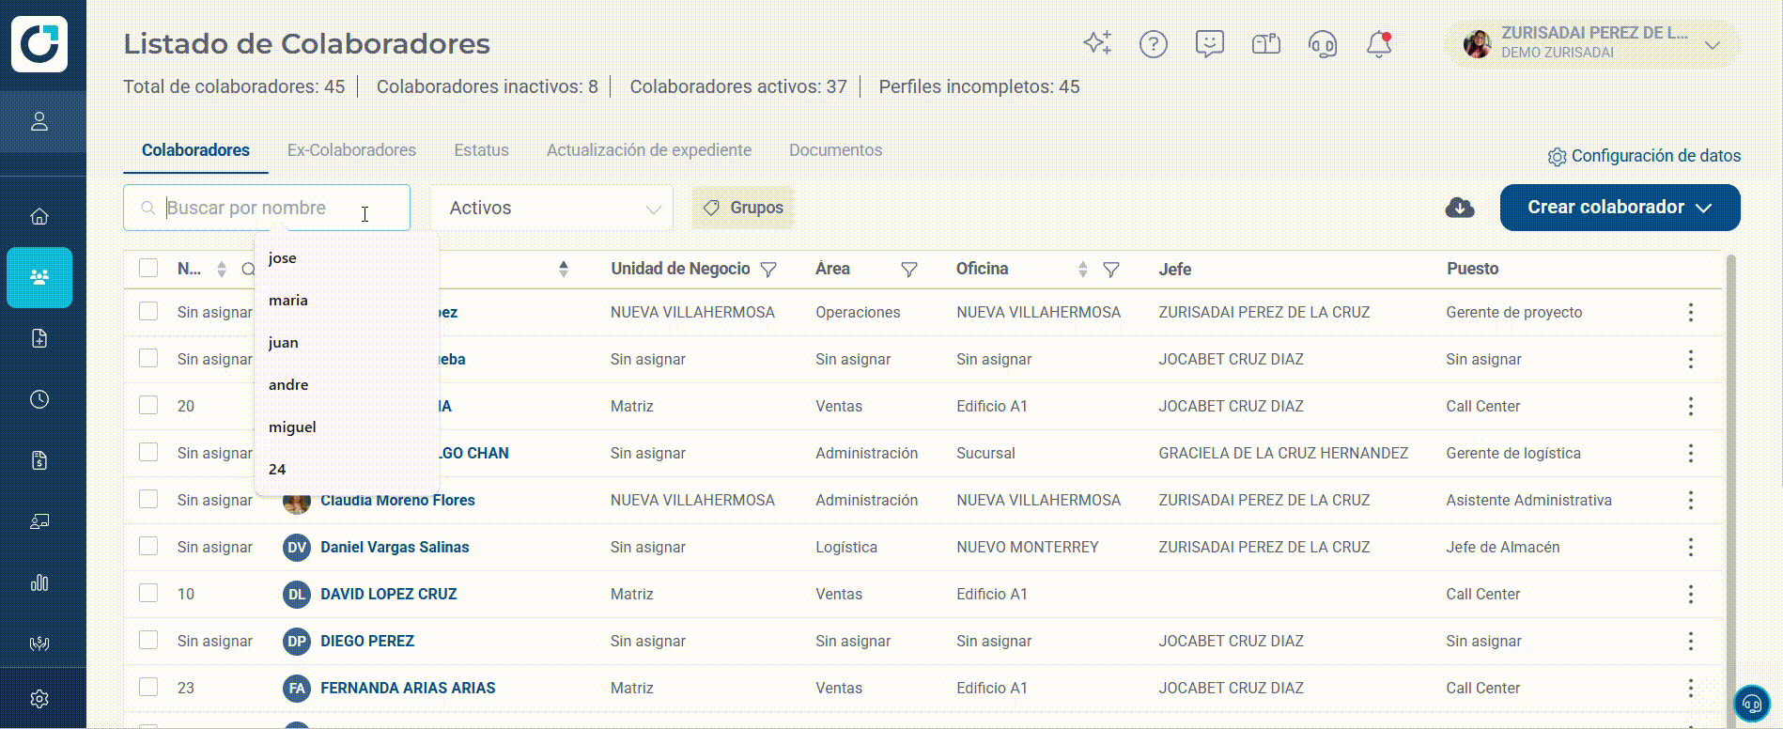Screen dimensions: 1783x729
Task: Check the Gerente de logística row checkbox
Action: [148, 452]
